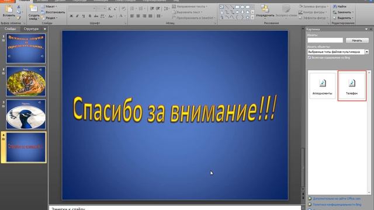Image resolution: width=374 pixels, height=210 pixels.
Task: Click the clear formatting eraser icon
Action: point(123,9)
